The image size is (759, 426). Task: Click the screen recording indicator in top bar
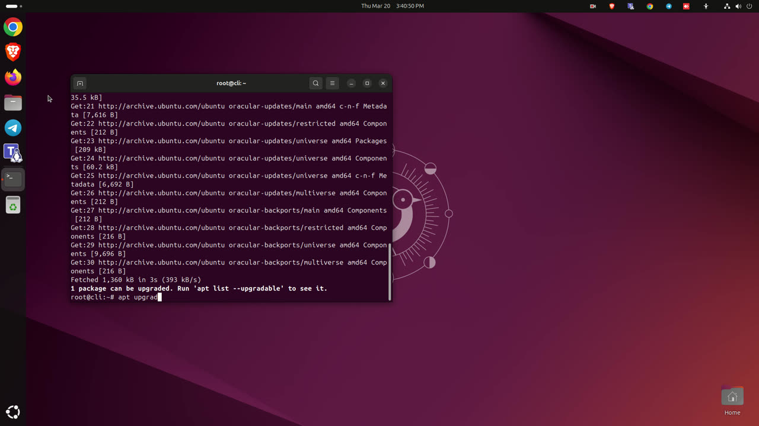(593, 6)
